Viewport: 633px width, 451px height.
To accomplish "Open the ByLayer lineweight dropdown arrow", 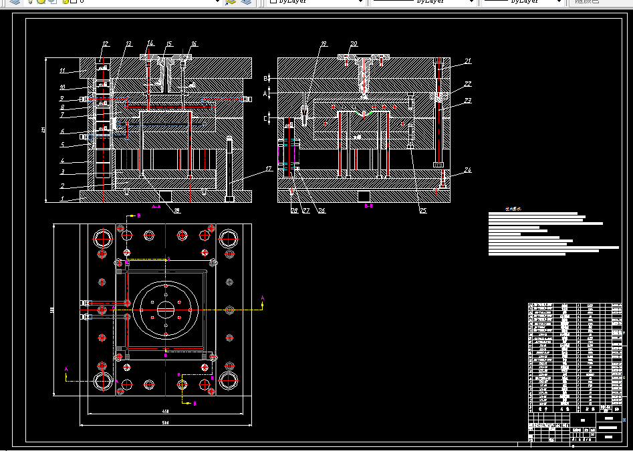I will 559,1.
